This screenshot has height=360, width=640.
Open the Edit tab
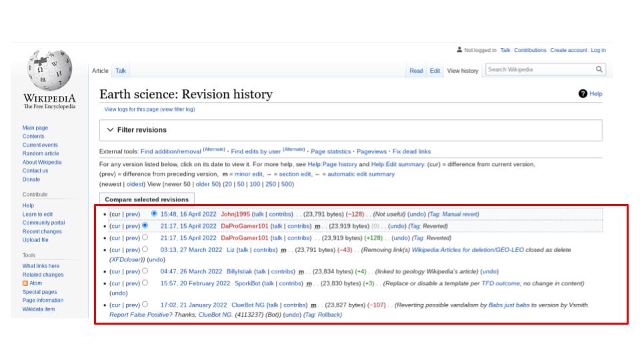(x=435, y=71)
